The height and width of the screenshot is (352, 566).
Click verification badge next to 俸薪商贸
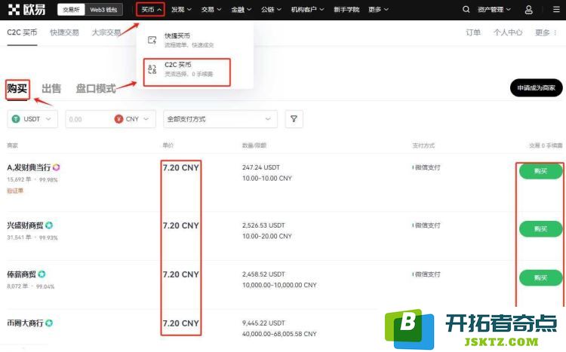coord(42,274)
